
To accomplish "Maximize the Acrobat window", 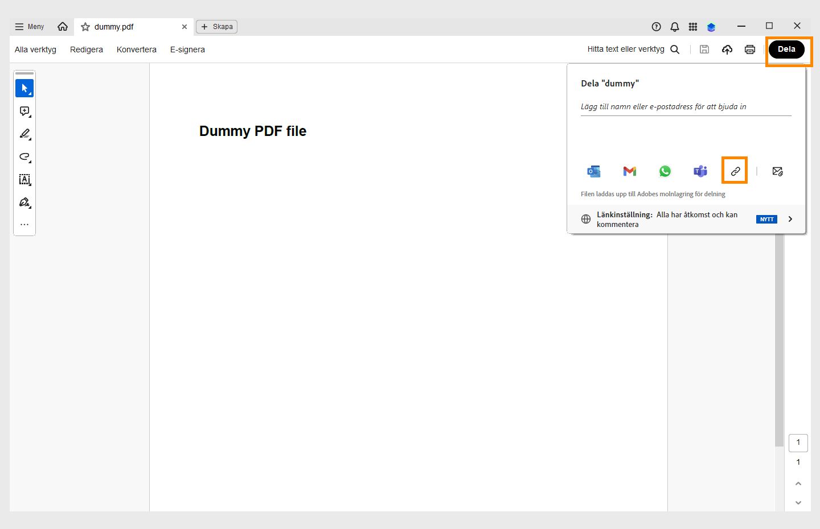I will coord(769,26).
